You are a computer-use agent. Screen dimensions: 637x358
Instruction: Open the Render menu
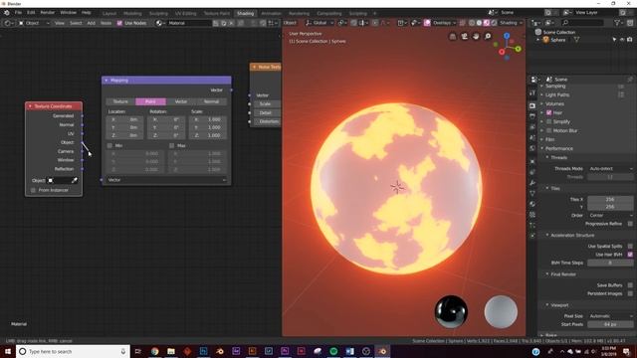(47, 13)
